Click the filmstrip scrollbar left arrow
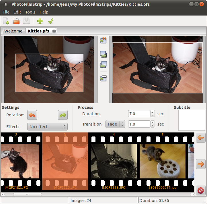The height and width of the screenshot is (204, 207). click(3, 194)
